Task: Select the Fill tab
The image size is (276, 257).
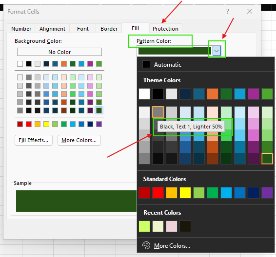Action: (x=136, y=28)
